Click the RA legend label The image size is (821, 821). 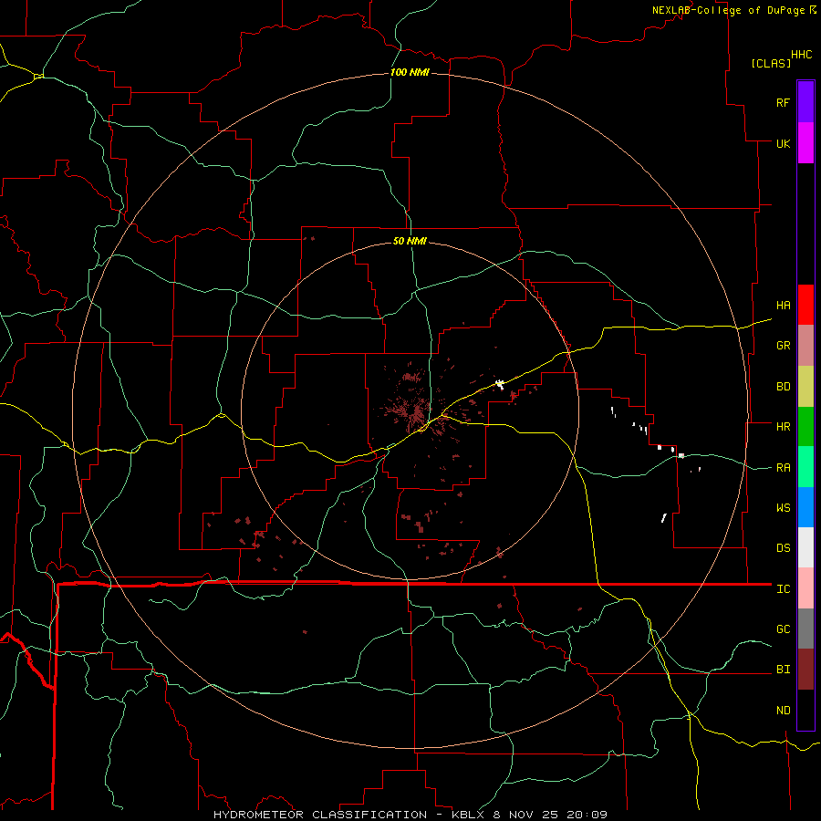click(783, 468)
